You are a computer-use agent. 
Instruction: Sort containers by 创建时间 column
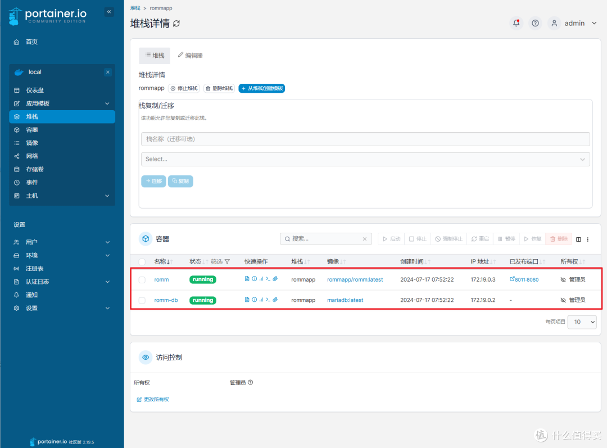tap(415, 262)
